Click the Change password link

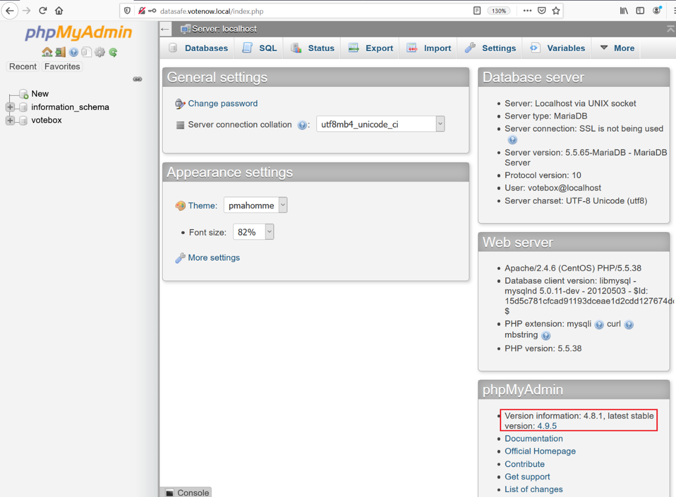coord(223,103)
